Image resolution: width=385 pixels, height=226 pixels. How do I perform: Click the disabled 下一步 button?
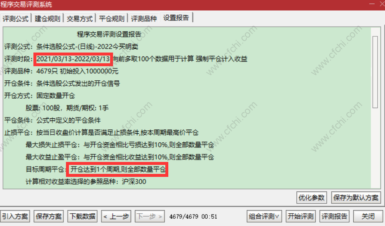click(150, 217)
